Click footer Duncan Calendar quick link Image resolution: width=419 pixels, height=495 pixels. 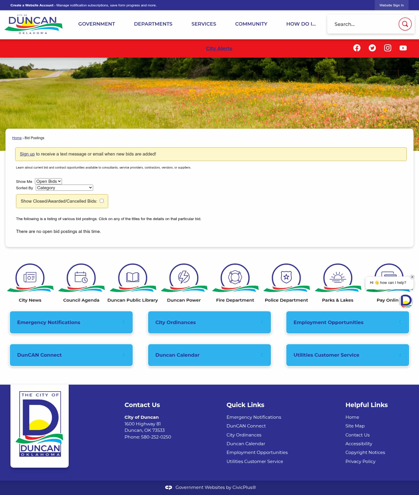click(x=246, y=444)
